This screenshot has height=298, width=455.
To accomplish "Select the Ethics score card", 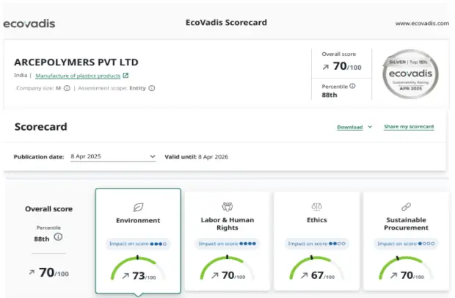I will 316,242.
